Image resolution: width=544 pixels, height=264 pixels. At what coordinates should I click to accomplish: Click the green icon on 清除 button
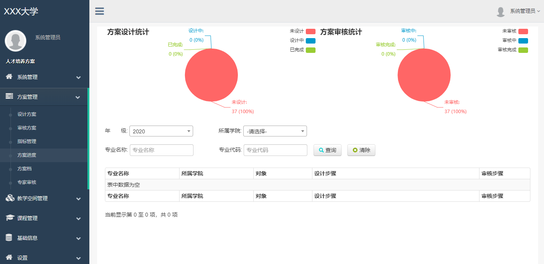click(x=355, y=150)
